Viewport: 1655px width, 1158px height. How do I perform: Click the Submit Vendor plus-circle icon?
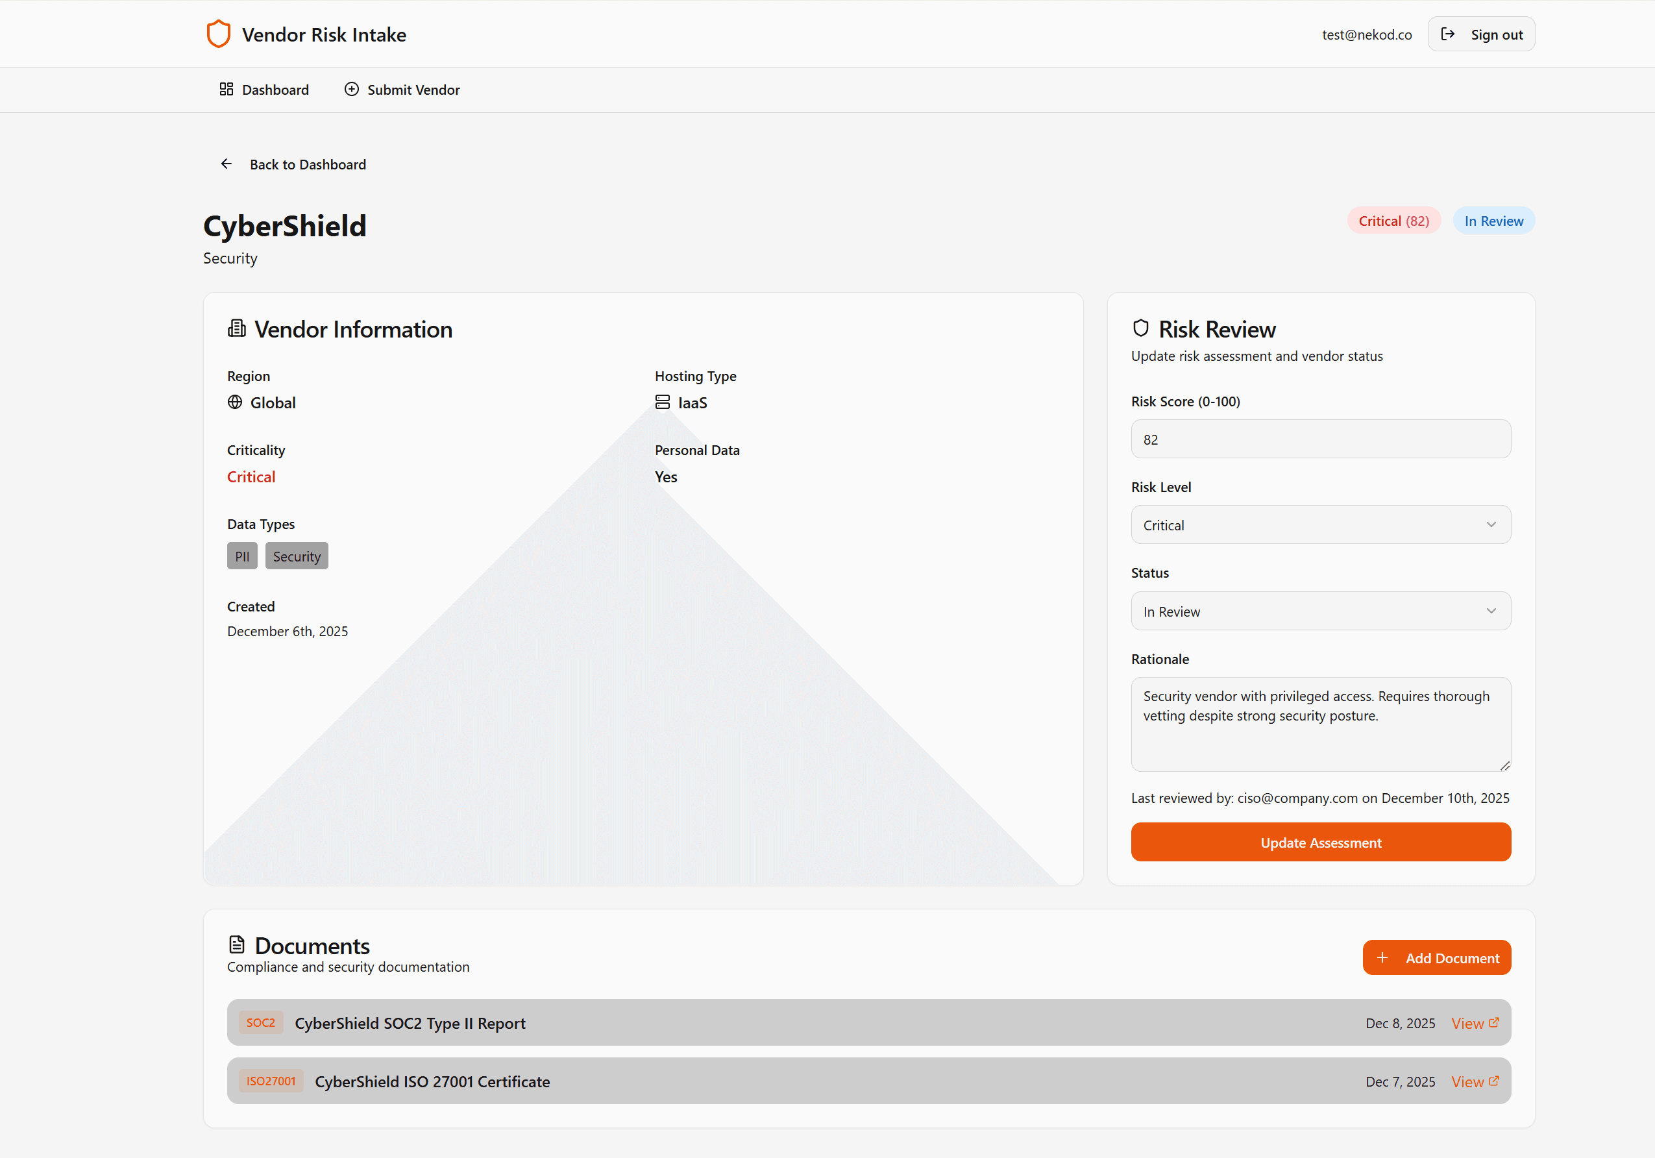point(351,90)
